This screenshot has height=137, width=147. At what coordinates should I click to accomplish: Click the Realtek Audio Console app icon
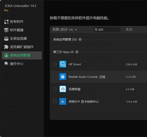pyautogui.click(x=63, y=77)
